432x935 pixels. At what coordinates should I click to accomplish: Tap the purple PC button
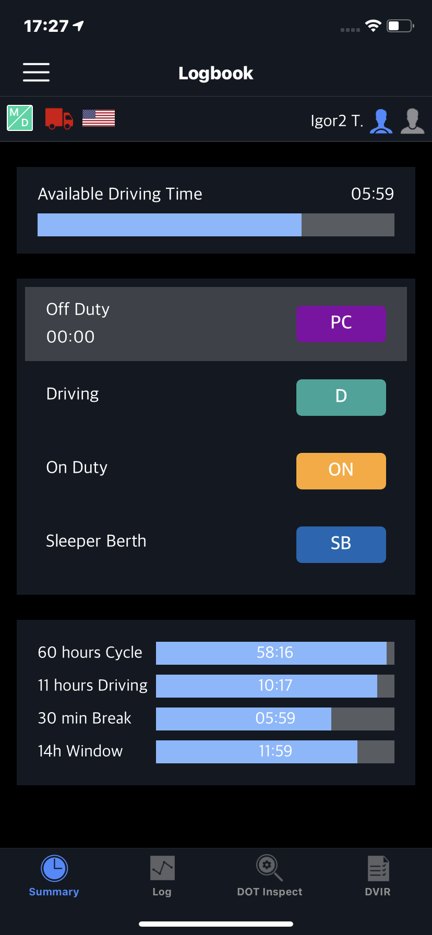tap(341, 323)
